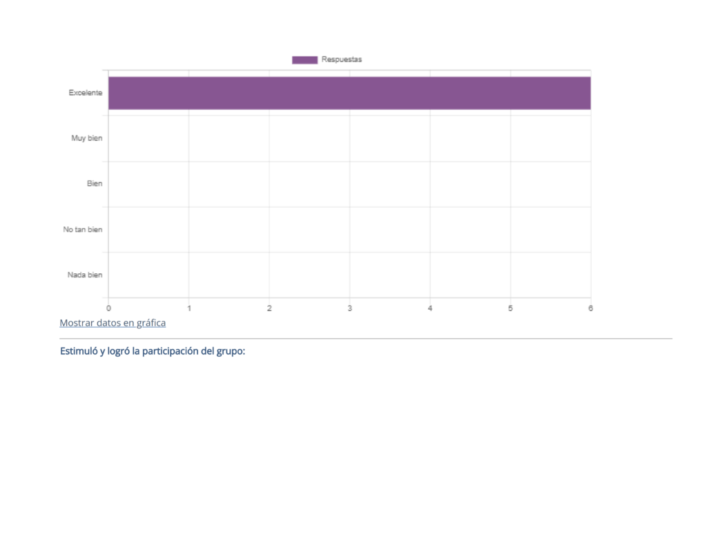Click the empty No tan bien chart row
The height and width of the screenshot is (545, 707).
(349, 230)
